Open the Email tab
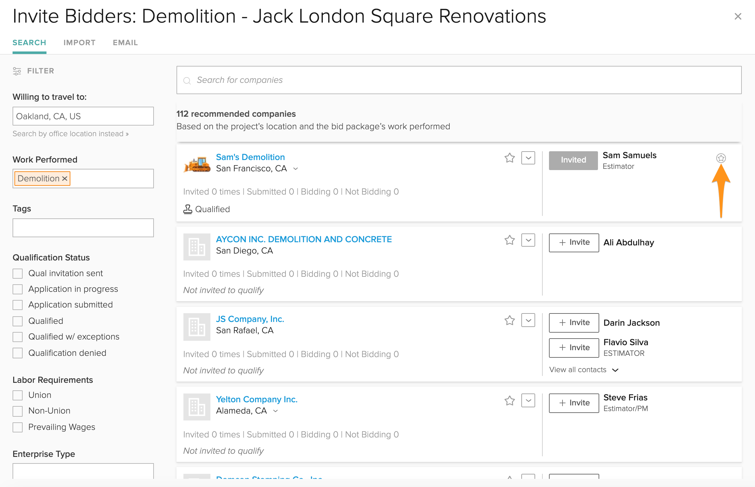Screen dimensions: 755x487 125,43
